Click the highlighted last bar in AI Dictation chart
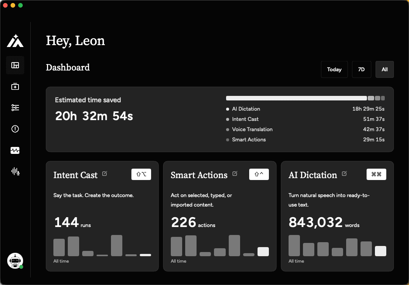The width and height of the screenshot is (409, 285). pyautogui.click(x=381, y=251)
